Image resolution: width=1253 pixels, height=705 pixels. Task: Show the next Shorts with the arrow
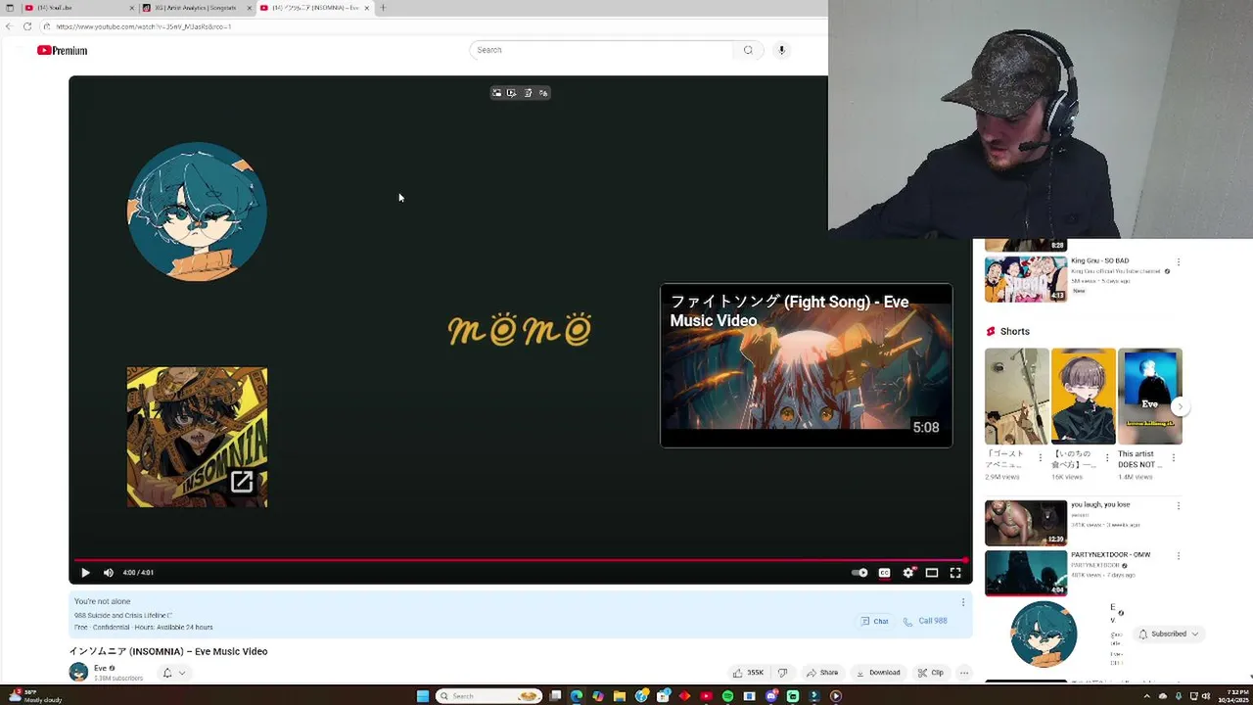(x=1181, y=406)
